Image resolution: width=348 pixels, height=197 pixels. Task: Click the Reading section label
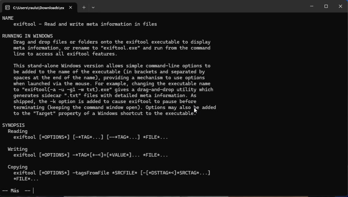17,131
